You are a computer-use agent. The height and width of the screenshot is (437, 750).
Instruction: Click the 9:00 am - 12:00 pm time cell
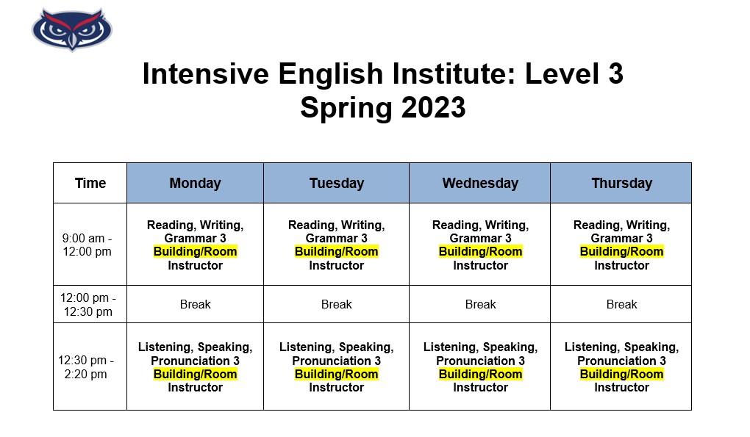pos(87,245)
